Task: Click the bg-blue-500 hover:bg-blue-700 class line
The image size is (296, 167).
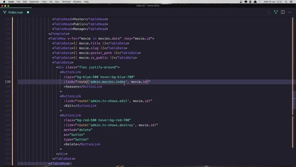Action: point(99,77)
